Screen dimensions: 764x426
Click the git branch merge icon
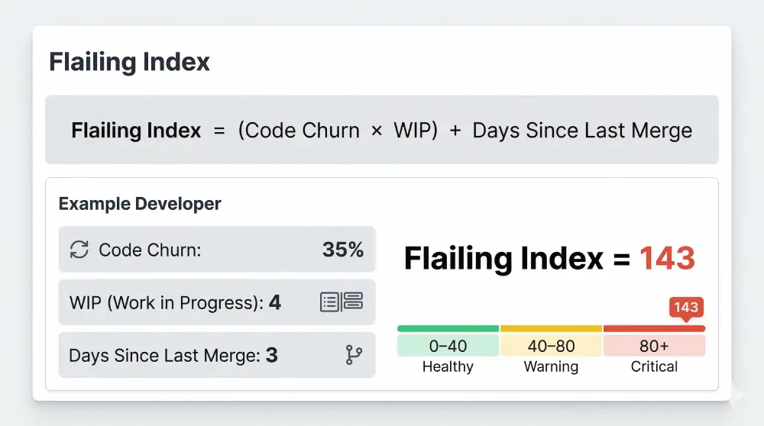coord(354,355)
